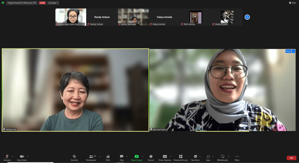Open the View layout menu
The height and width of the screenshot is (163, 299).
point(292,3)
